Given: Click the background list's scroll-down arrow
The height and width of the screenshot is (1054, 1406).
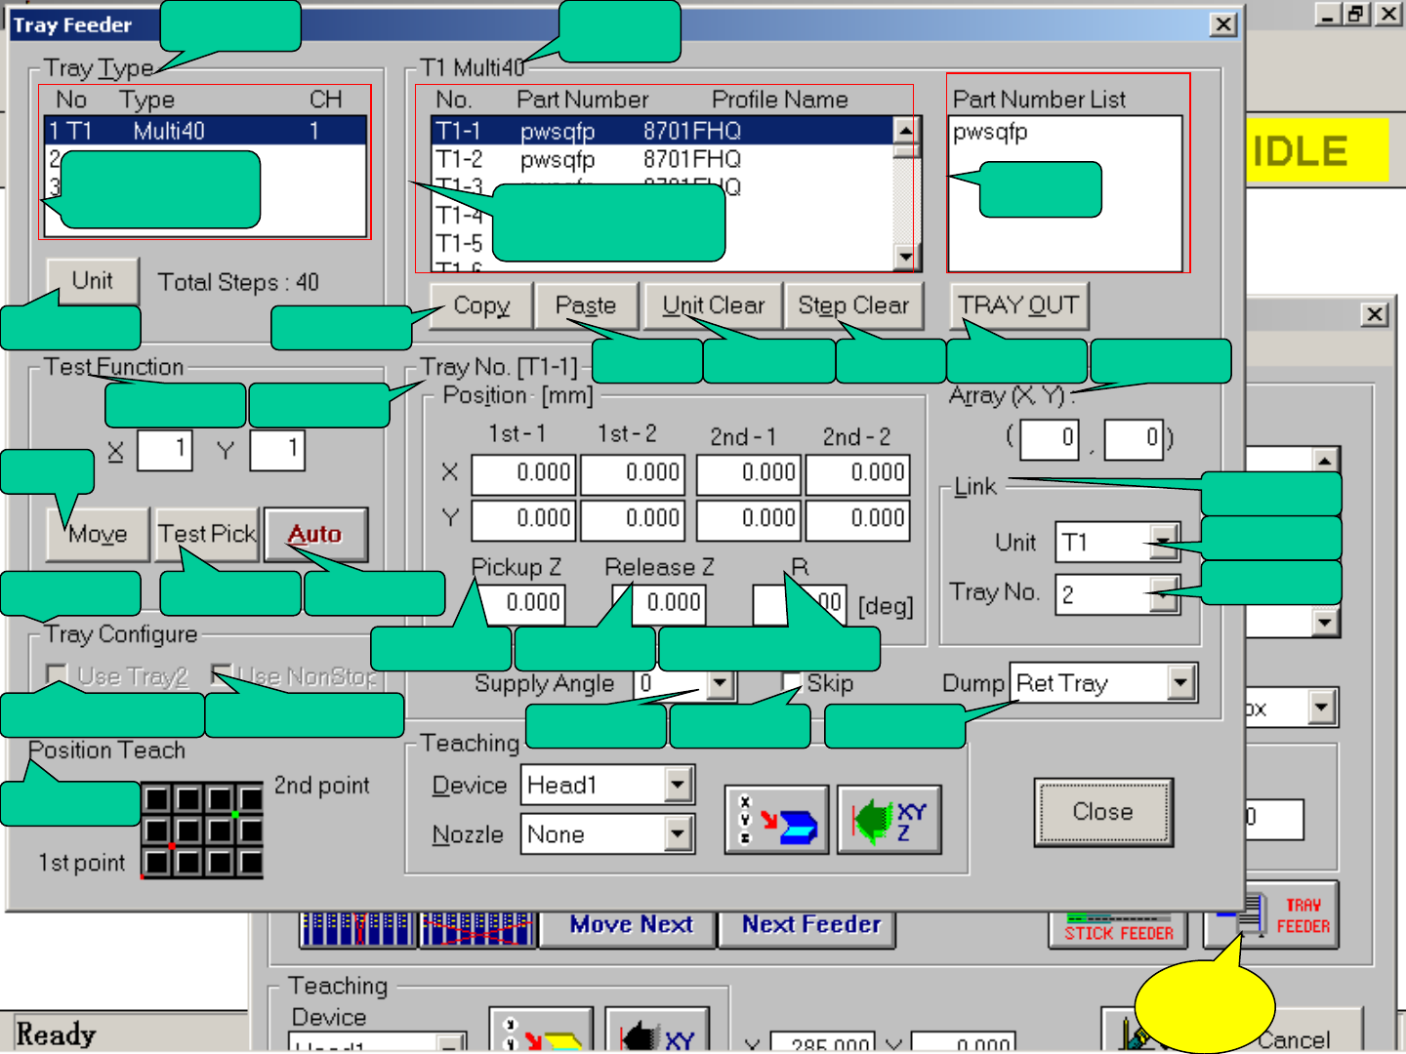Looking at the screenshot, I should click(1325, 622).
